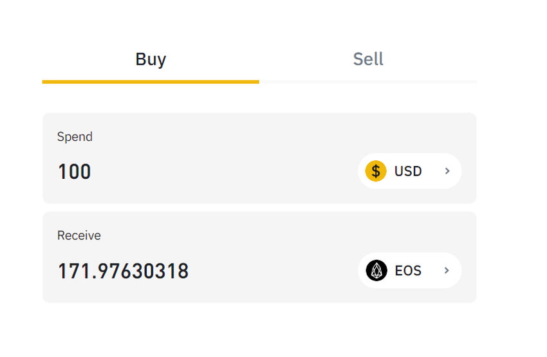
Task: Click the yellow underline below Buy
Action: pos(151,82)
